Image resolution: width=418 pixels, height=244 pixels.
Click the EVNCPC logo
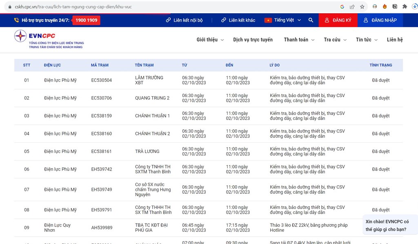(x=49, y=39)
